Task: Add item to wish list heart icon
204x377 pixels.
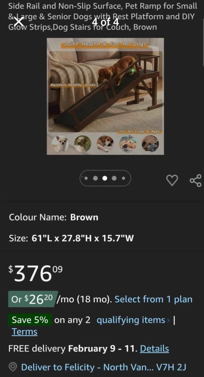Action: 172,180
